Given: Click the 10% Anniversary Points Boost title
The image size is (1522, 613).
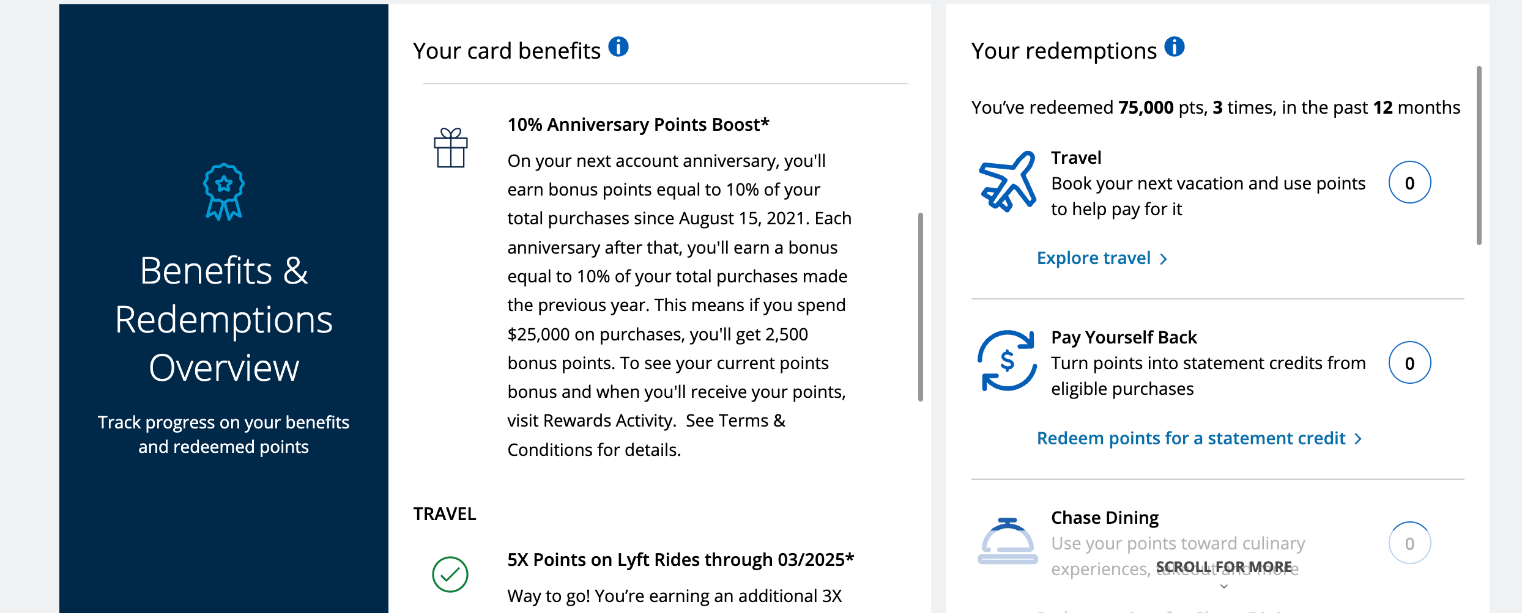Looking at the screenshot, I should [x=638, y=124].
